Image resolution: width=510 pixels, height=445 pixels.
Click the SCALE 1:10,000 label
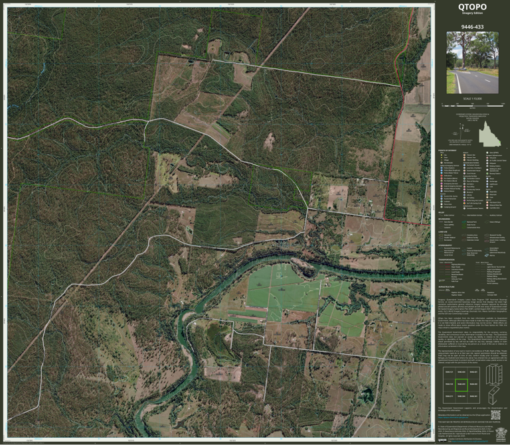[x=473, y=99]
